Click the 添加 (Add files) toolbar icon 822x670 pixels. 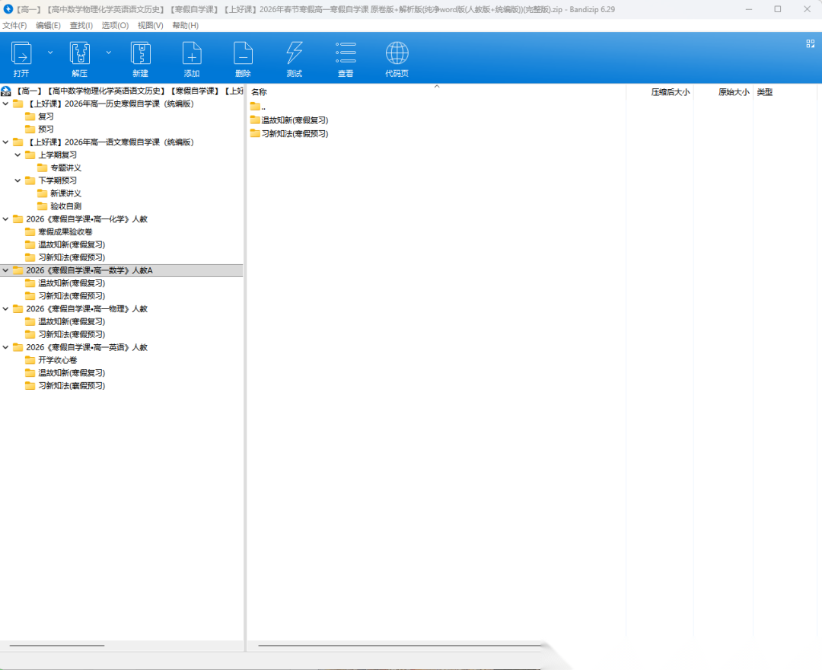192,54
